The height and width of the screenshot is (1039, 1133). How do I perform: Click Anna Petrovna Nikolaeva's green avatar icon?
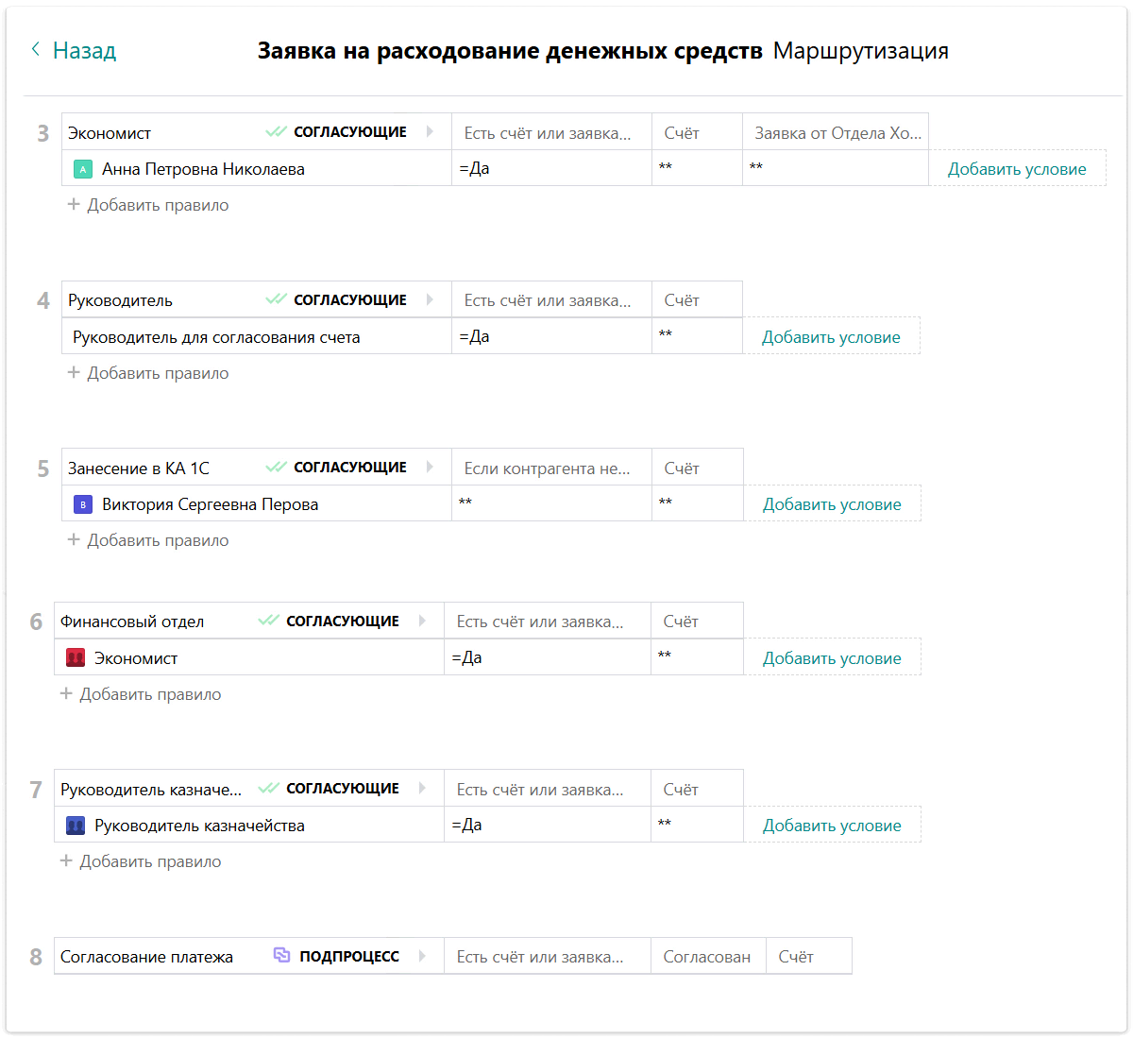83,170
